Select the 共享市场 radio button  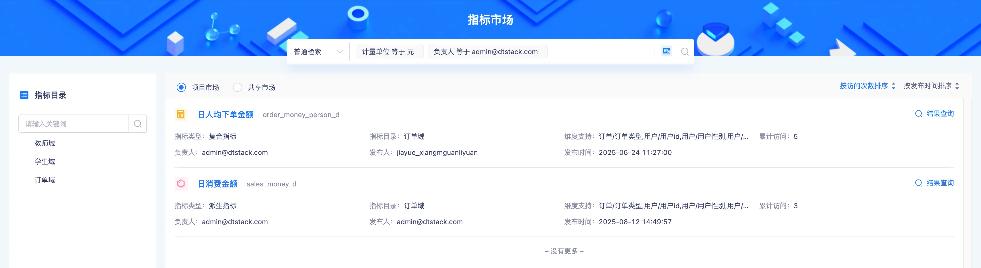coord(238,87)
